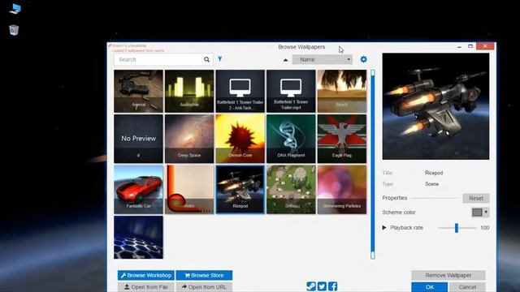
Task: Select the Sheep wallpaper thumbnail
Action: click(291, 190)
